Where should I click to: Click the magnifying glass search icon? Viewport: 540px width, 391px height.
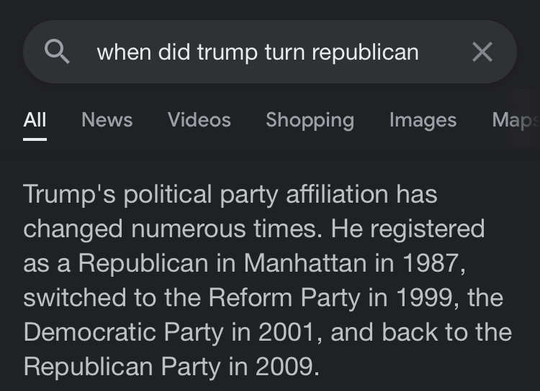point(57,52)
